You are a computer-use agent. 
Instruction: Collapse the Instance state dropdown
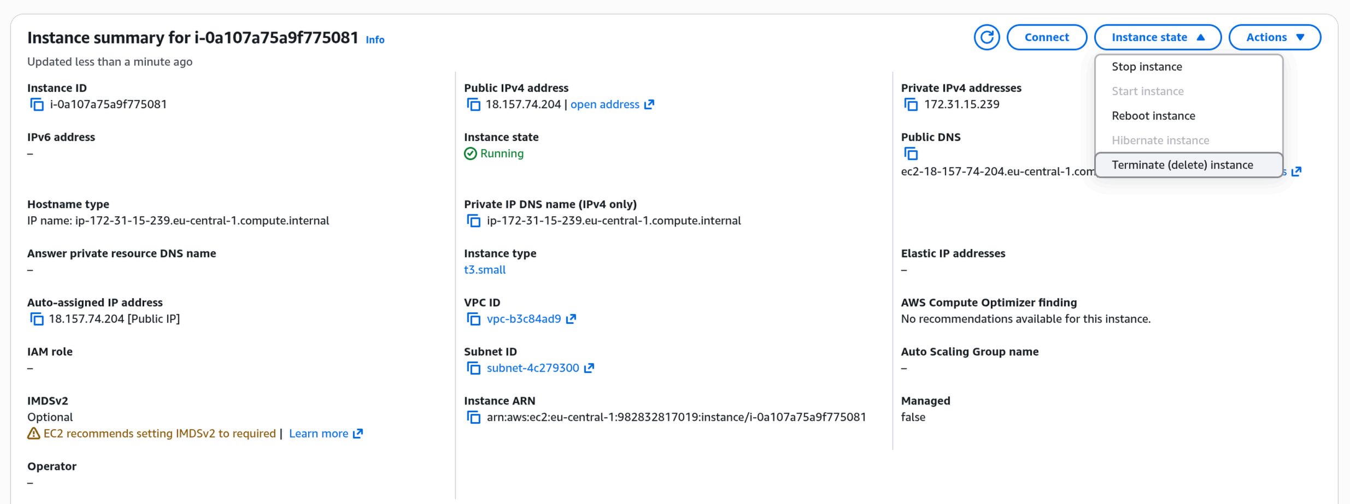[x=1157, y=37]
